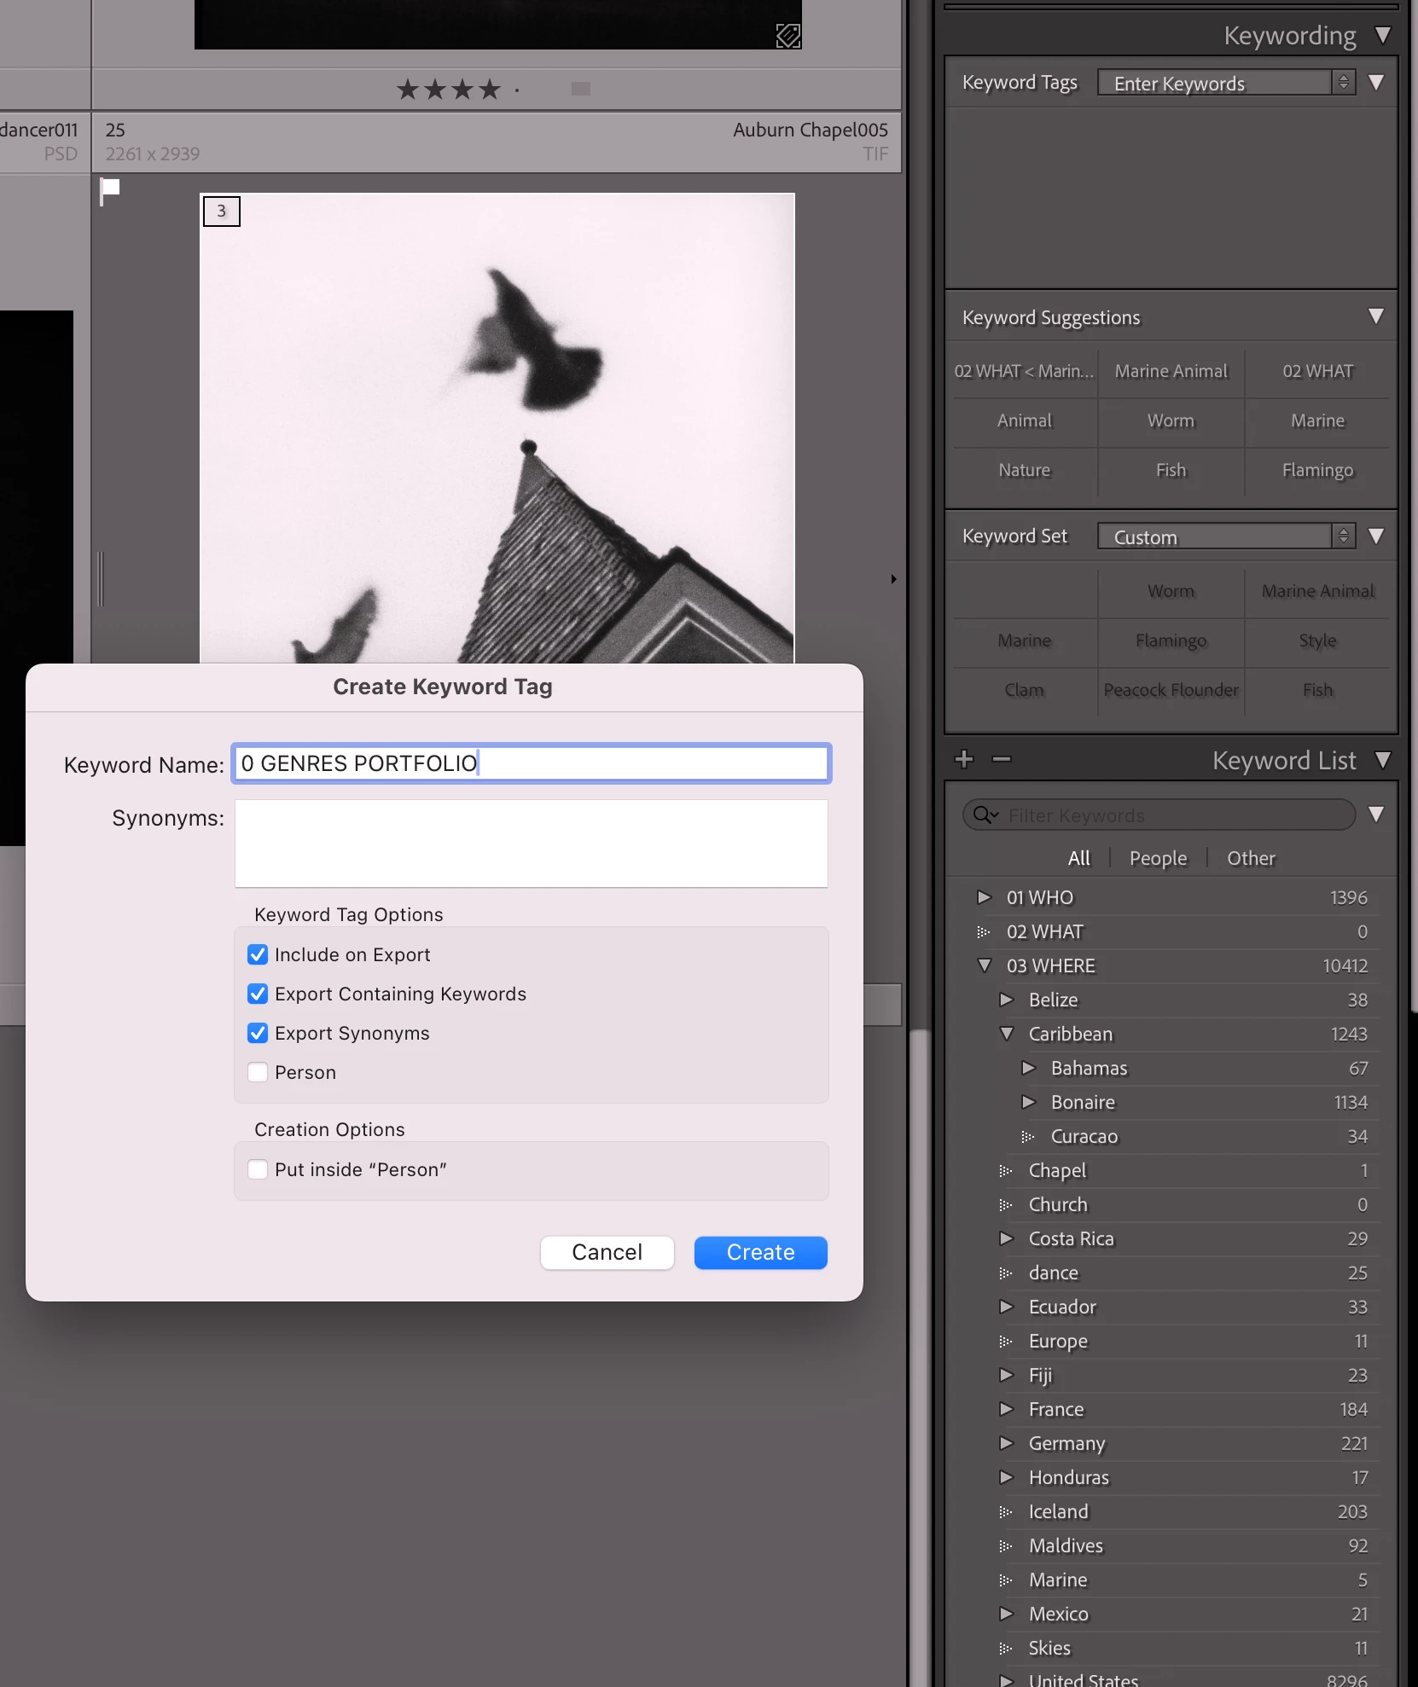Viewport: 1418px width, 1687px height.
Task: Switch to Other keywords tab
Action: [1251, 858]
